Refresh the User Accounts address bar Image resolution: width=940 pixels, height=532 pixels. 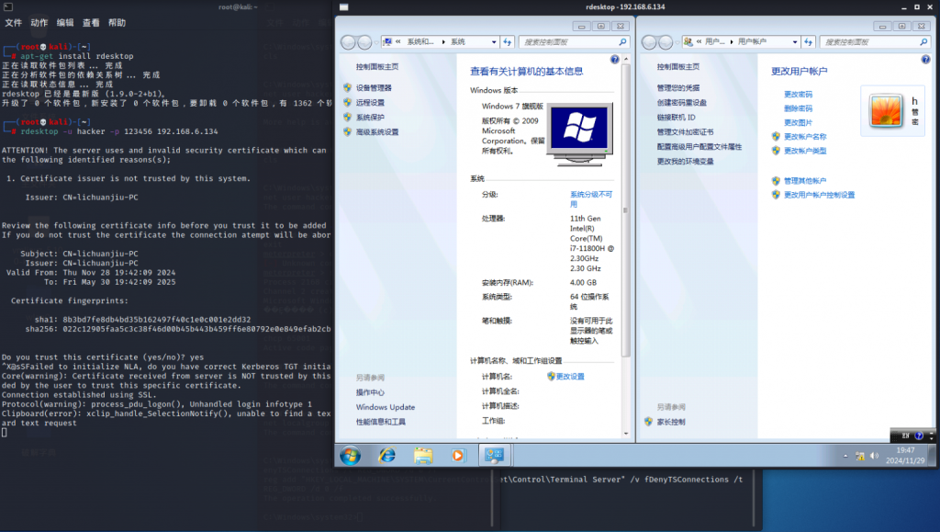(809, 42)
